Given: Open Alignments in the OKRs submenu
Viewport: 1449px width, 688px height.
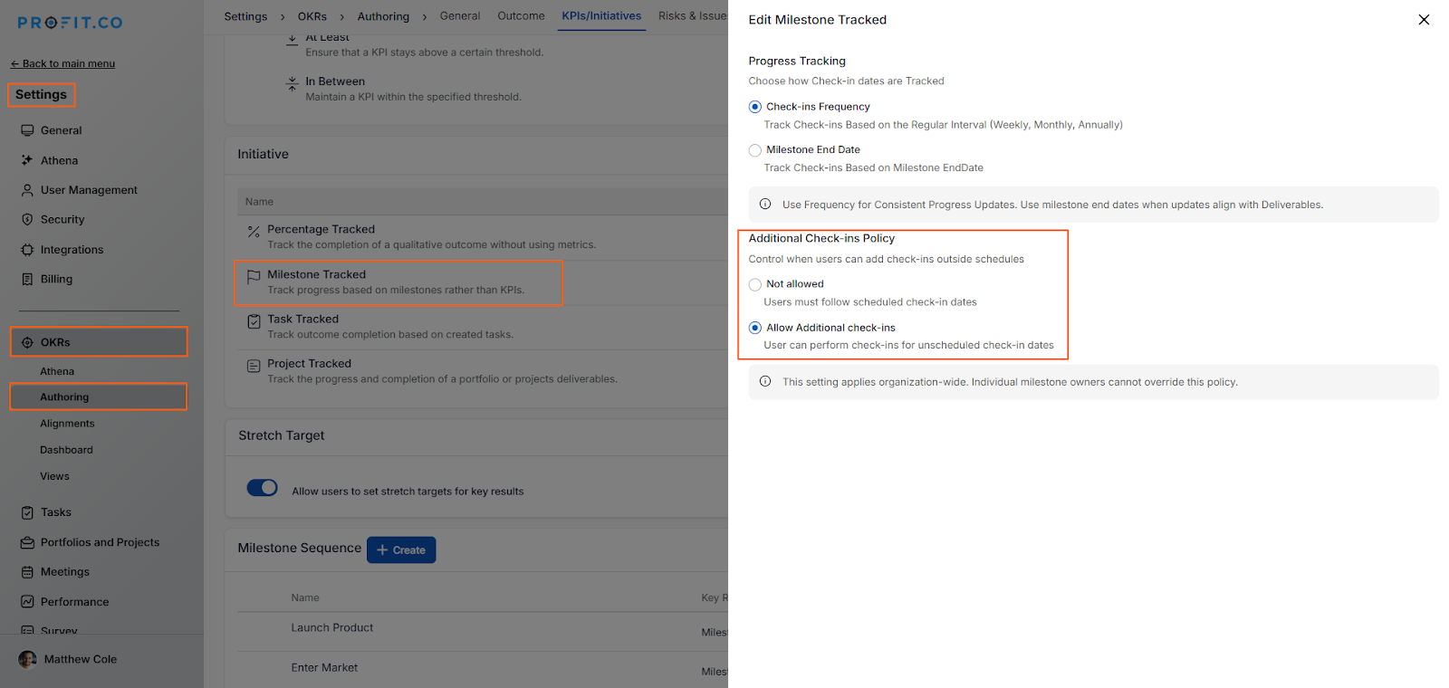Looking at the screenshot, I should [67, 424].
